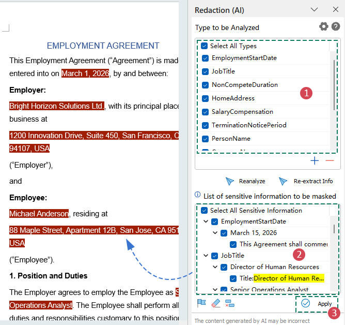Collapse the JobTitle tree node
The height and width of the screenshot is (325, 345).
pyautogui.click(x=206, y=256)
